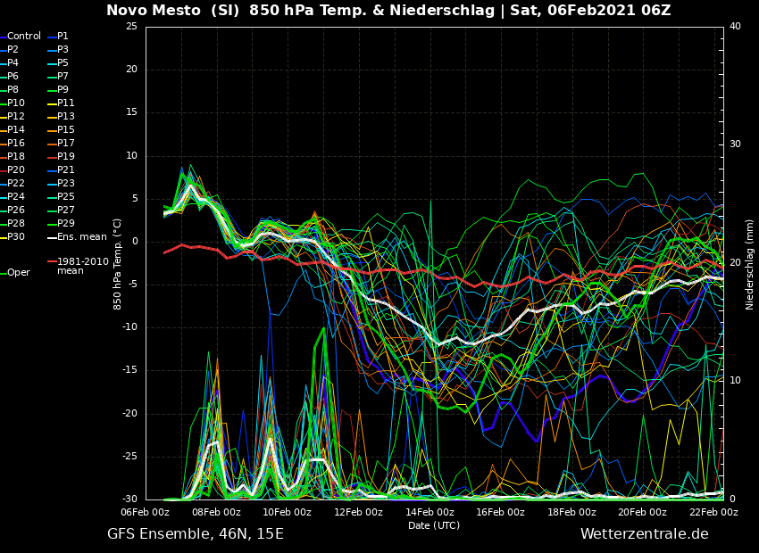Screen dimensions: 759x553
Task: Click the P30 yellow legend line swatch
Action: (3, 237)
